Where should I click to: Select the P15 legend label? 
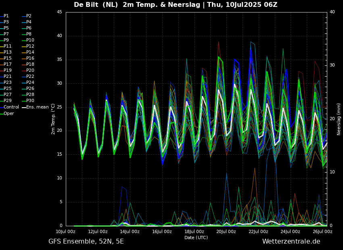point(8,58)
